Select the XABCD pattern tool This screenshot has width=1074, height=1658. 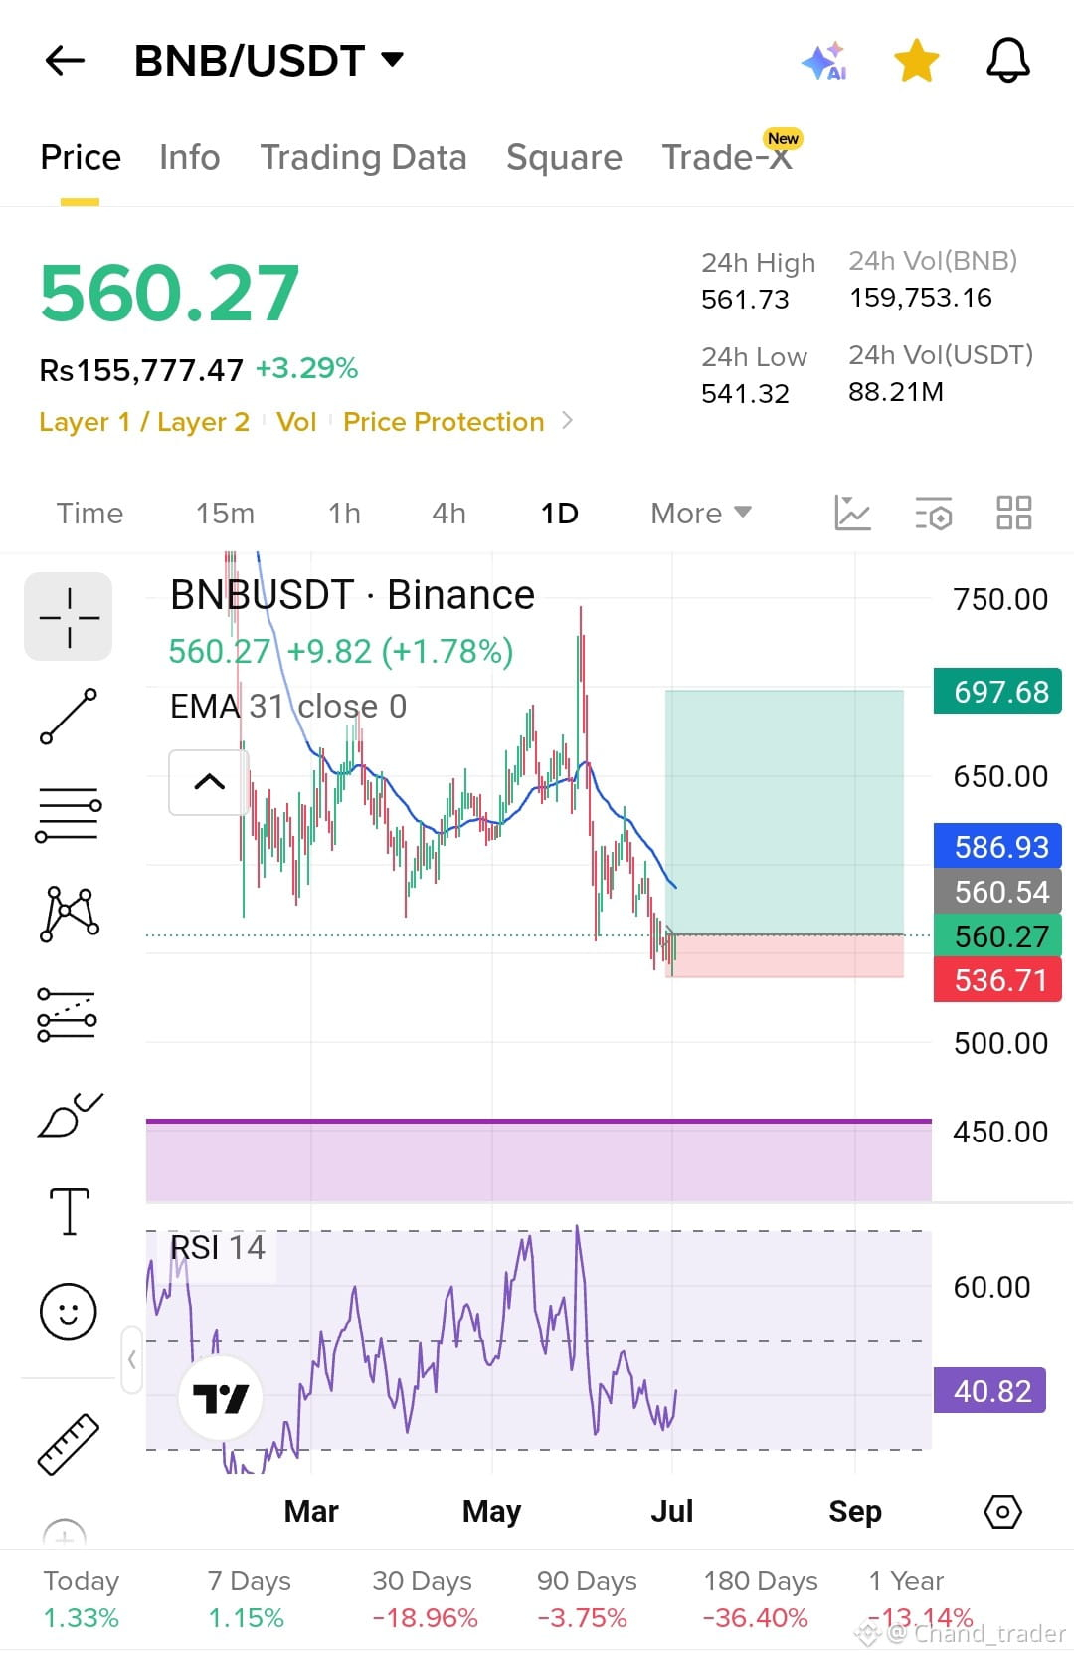(69, 914)
